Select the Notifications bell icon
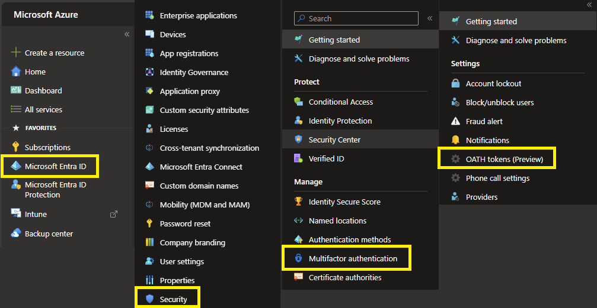The width and height of the screenshot is (597, 308). coord(455,140)
